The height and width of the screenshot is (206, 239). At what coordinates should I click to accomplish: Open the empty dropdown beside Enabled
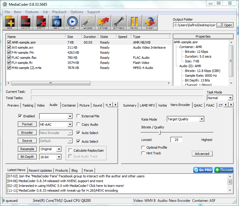(x=70, y=116)
